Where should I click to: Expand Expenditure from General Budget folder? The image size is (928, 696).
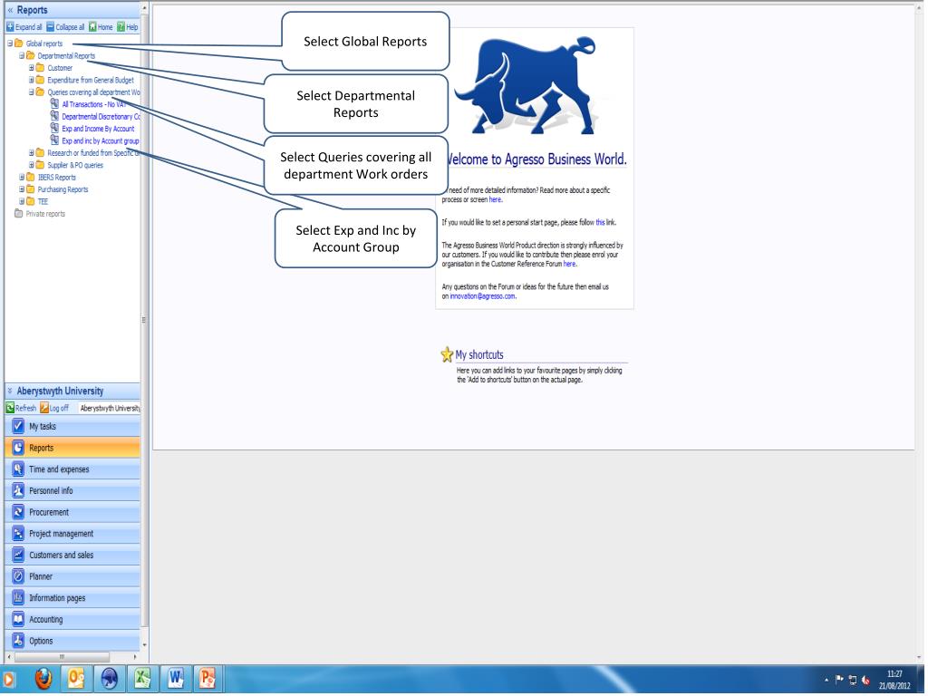[x=32, y=80]
